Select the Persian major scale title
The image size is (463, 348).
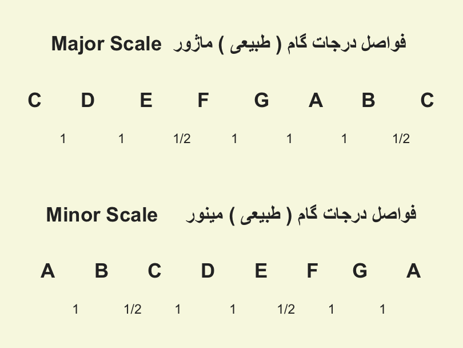[289, 43]
